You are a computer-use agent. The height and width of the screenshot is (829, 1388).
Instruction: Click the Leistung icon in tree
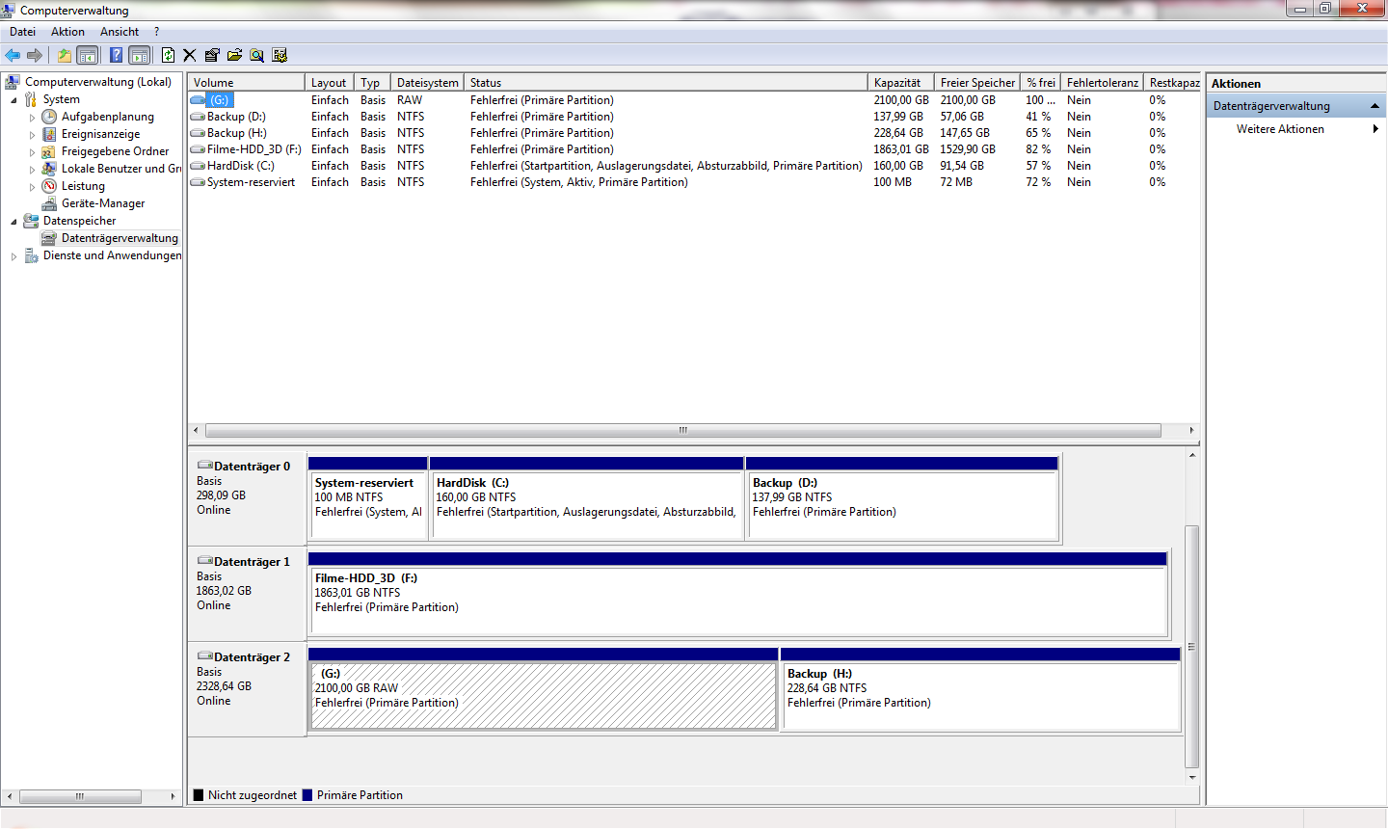[x=49, y=186]
